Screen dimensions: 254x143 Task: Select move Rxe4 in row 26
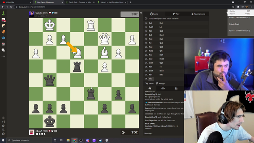pyautogui.click(x=162, y=71)
